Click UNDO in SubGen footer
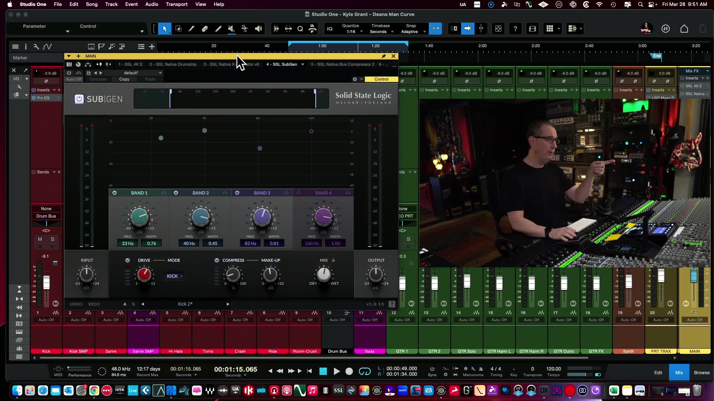 coord(76,304)
